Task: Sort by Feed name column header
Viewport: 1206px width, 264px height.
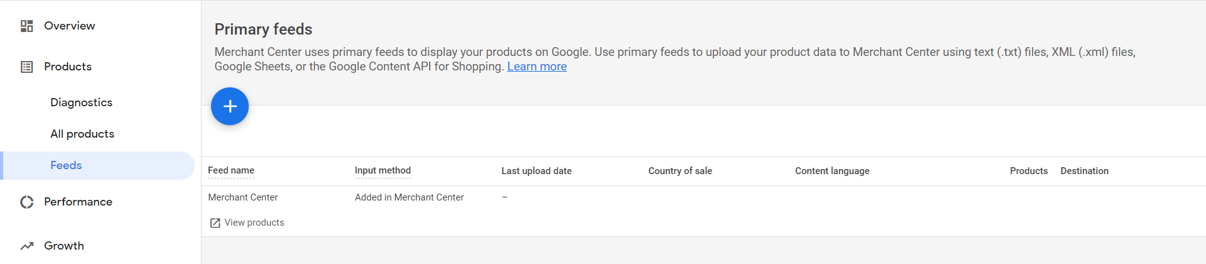Action: (231, 170)
